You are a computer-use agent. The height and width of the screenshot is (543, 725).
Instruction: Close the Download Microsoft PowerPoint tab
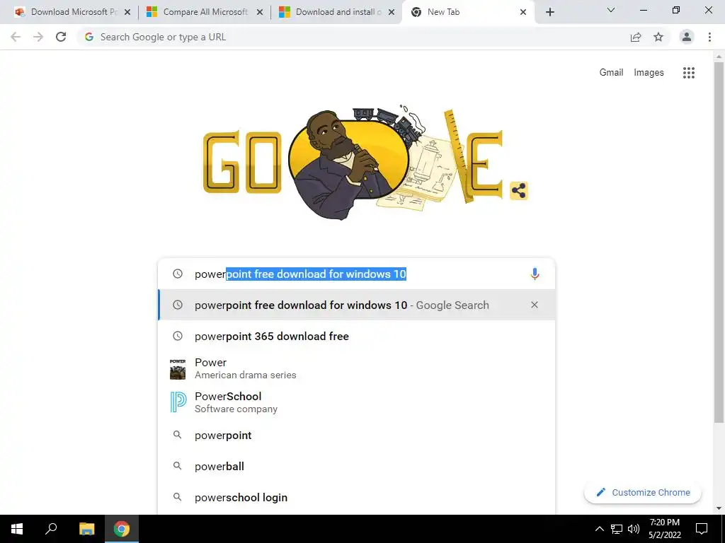pos(127,12)
